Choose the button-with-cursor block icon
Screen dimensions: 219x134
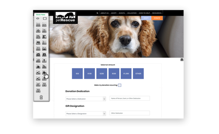(x=38, y=43)
